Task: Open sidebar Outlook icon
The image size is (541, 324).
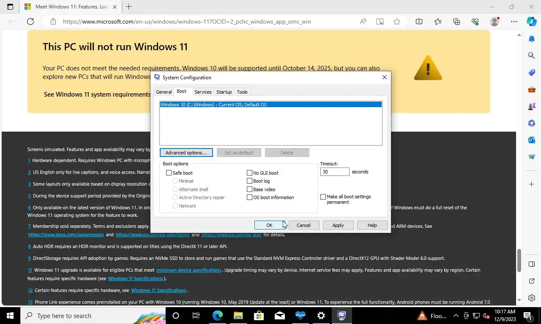Action: point(532,140)
